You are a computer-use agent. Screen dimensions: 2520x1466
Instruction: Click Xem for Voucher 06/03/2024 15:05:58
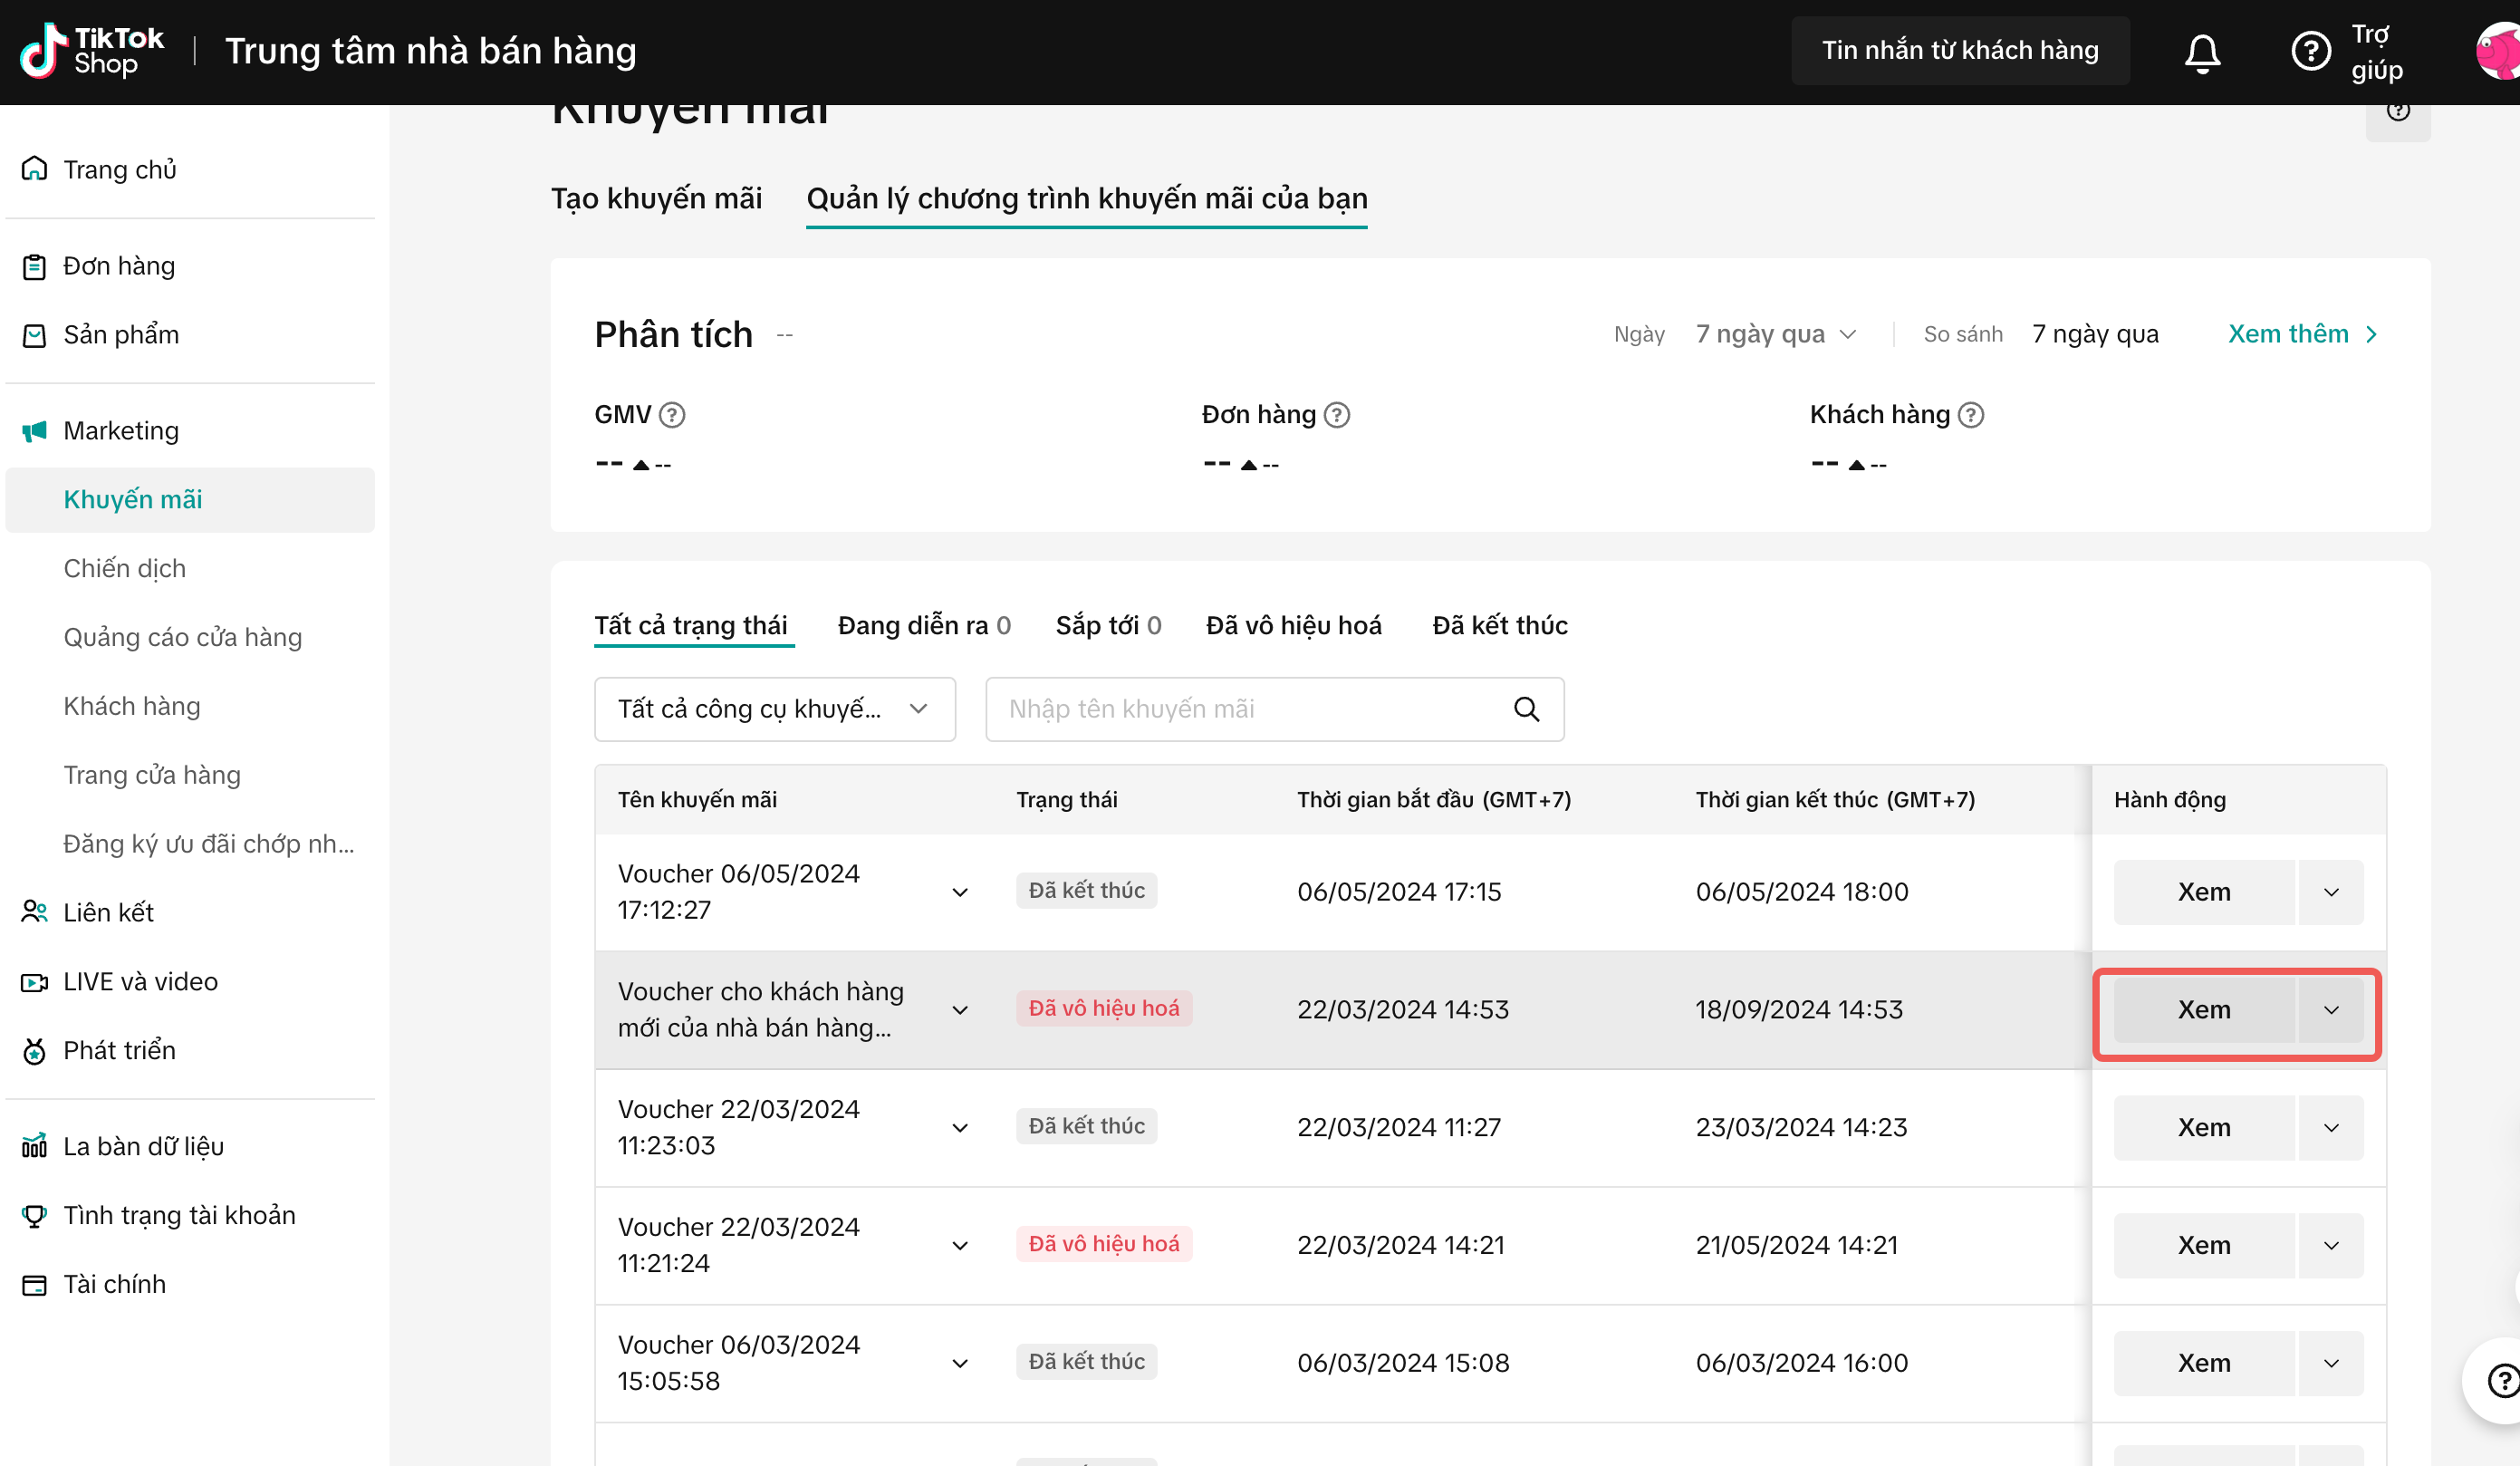tap(2203, 1363)
